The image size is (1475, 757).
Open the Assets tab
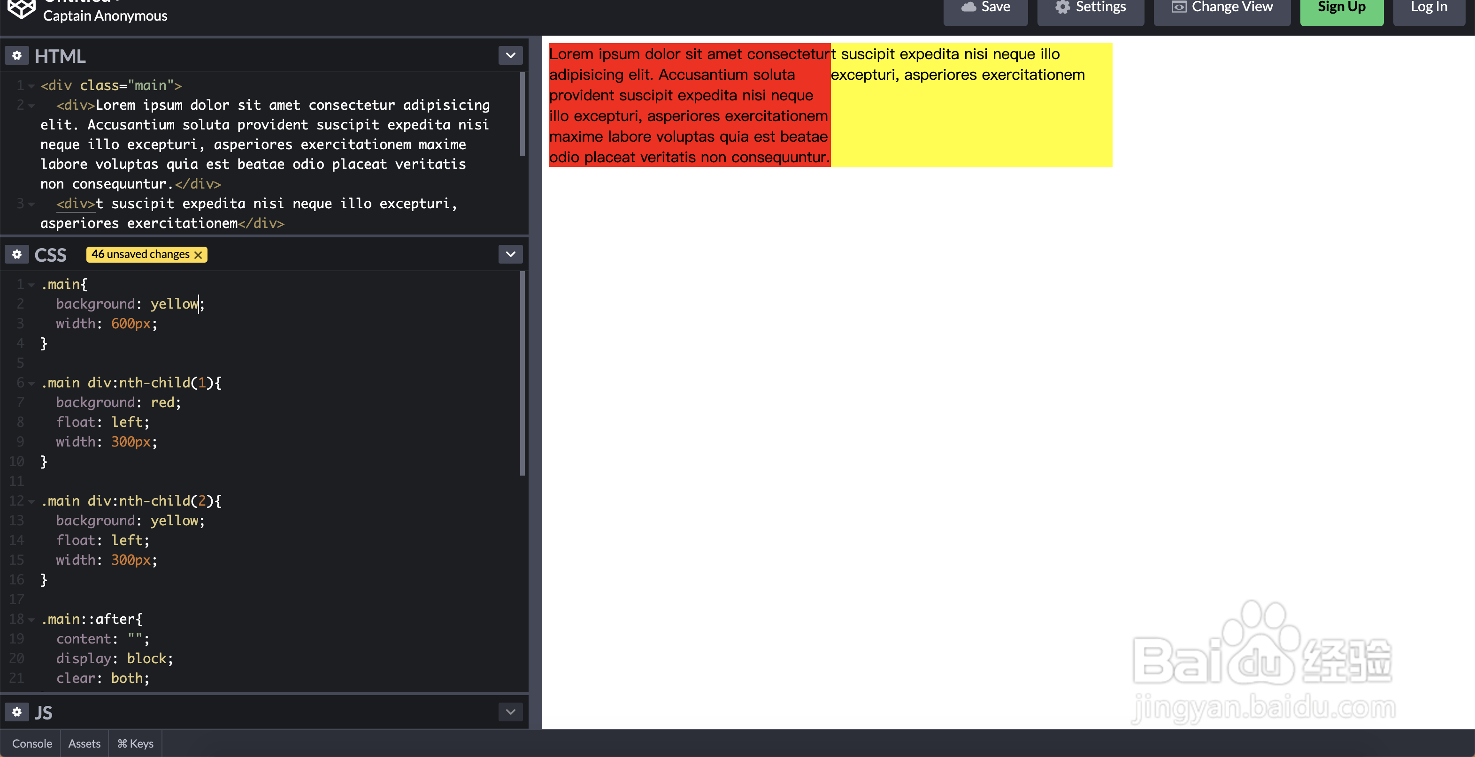(x=84, y=743)
